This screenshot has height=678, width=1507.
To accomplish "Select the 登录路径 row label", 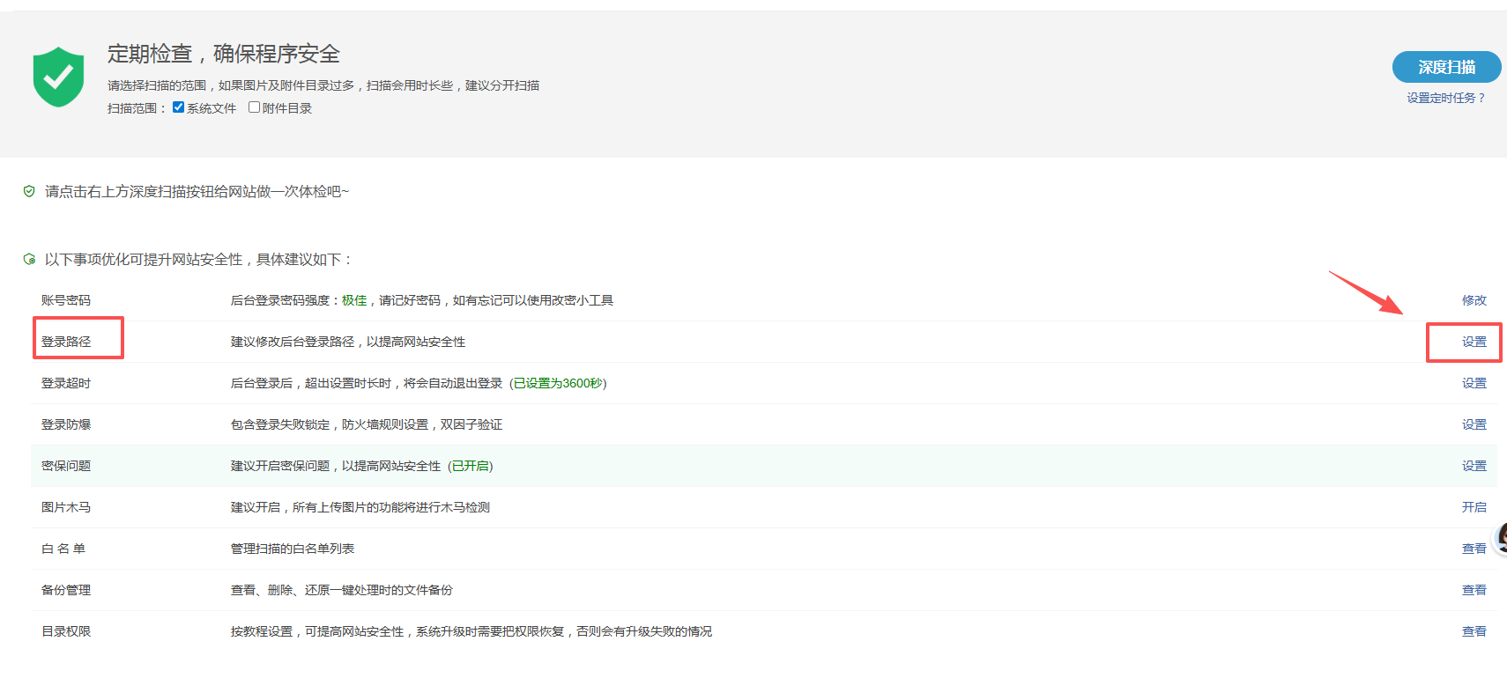I will (66, 342).
